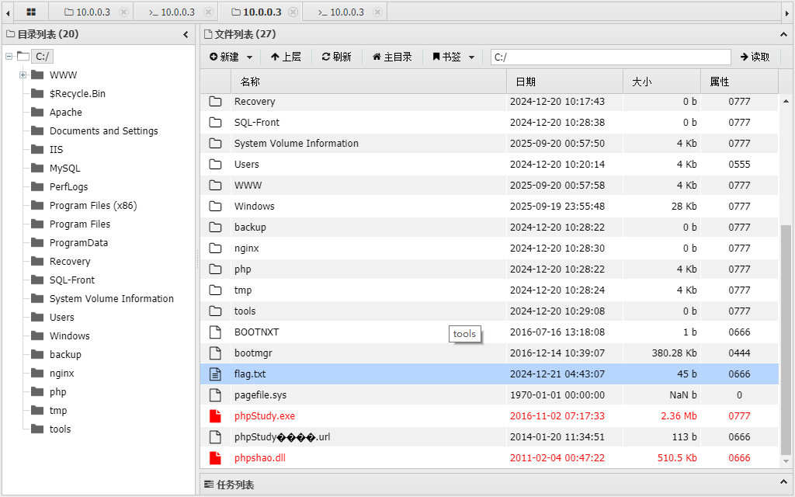Click the BOOTNXT file icon
795x497 pixels.
[216, 332]
